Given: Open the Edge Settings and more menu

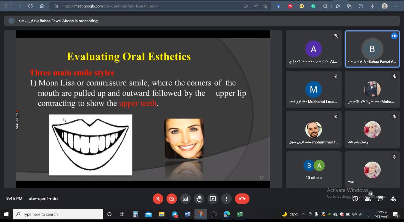Looking at the screenshot, I should point(396,6).
